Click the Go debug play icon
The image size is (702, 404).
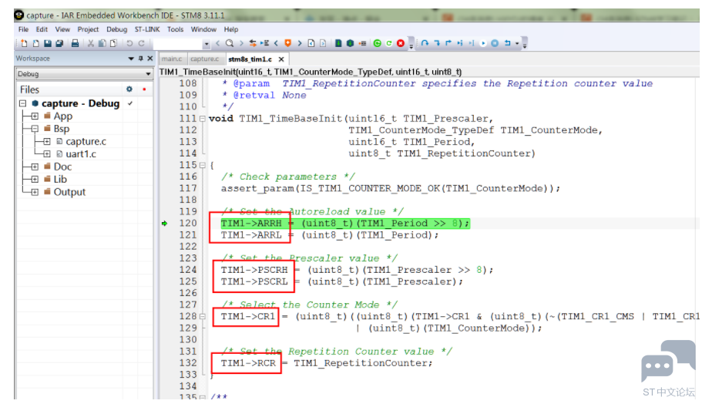point(483,43)
